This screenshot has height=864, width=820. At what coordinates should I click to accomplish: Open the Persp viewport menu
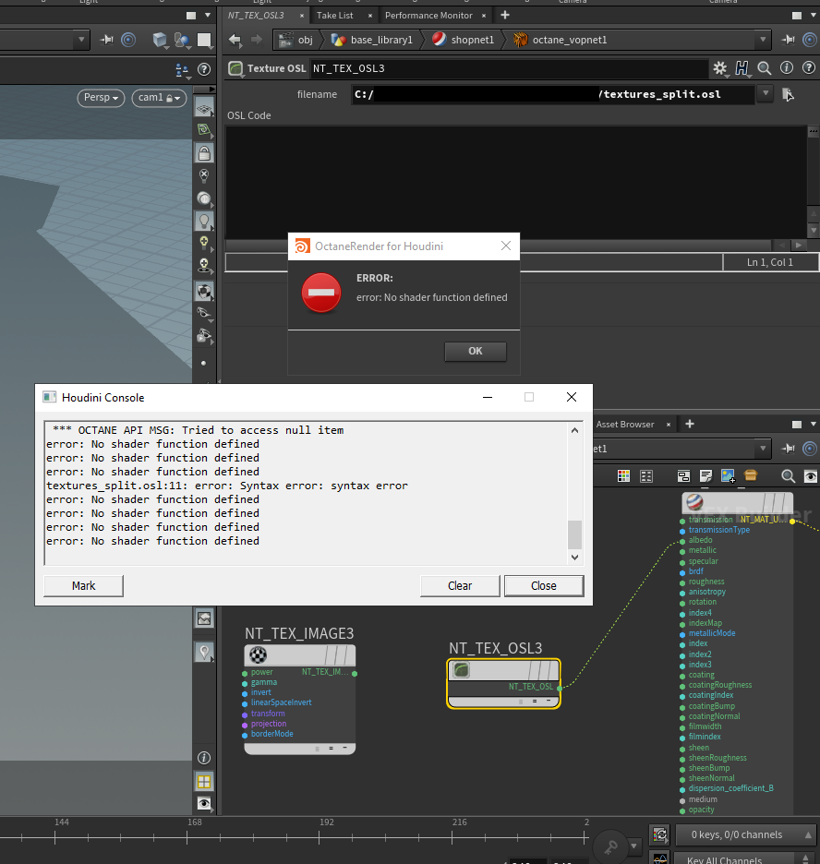(x=101, y=98)
